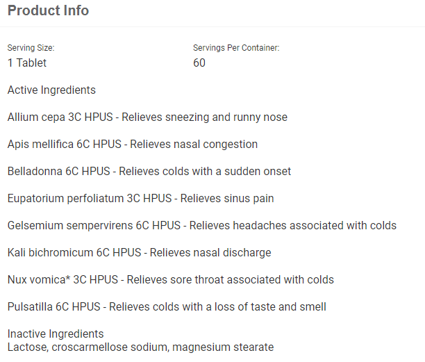The width and height of the screenshot is (425, 362).
Task: Select the Pulsatilla 6C HPUS line
Action: [167, 306]
